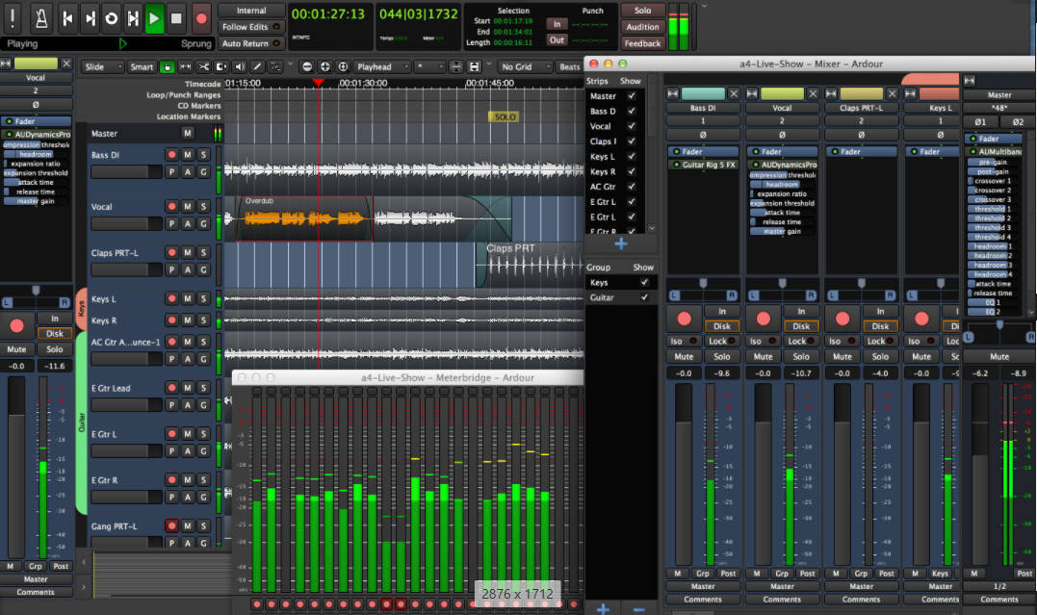
Task: Open the Slide edit mode dropdown
Action: point(102,66)
